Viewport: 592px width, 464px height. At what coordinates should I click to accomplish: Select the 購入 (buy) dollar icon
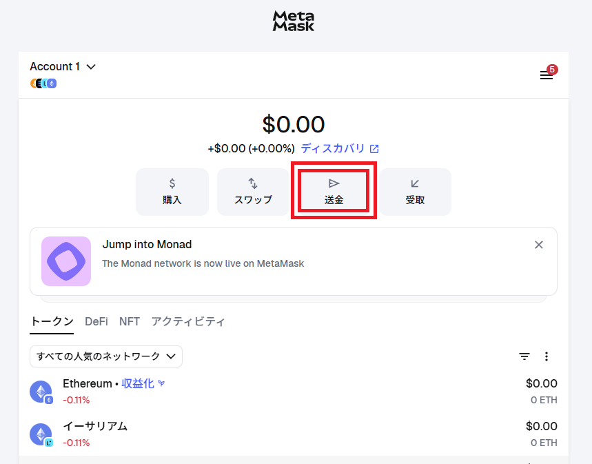(172, 183)
